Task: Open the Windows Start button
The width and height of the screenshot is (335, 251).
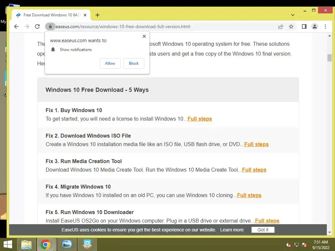Action: point(8,244)
